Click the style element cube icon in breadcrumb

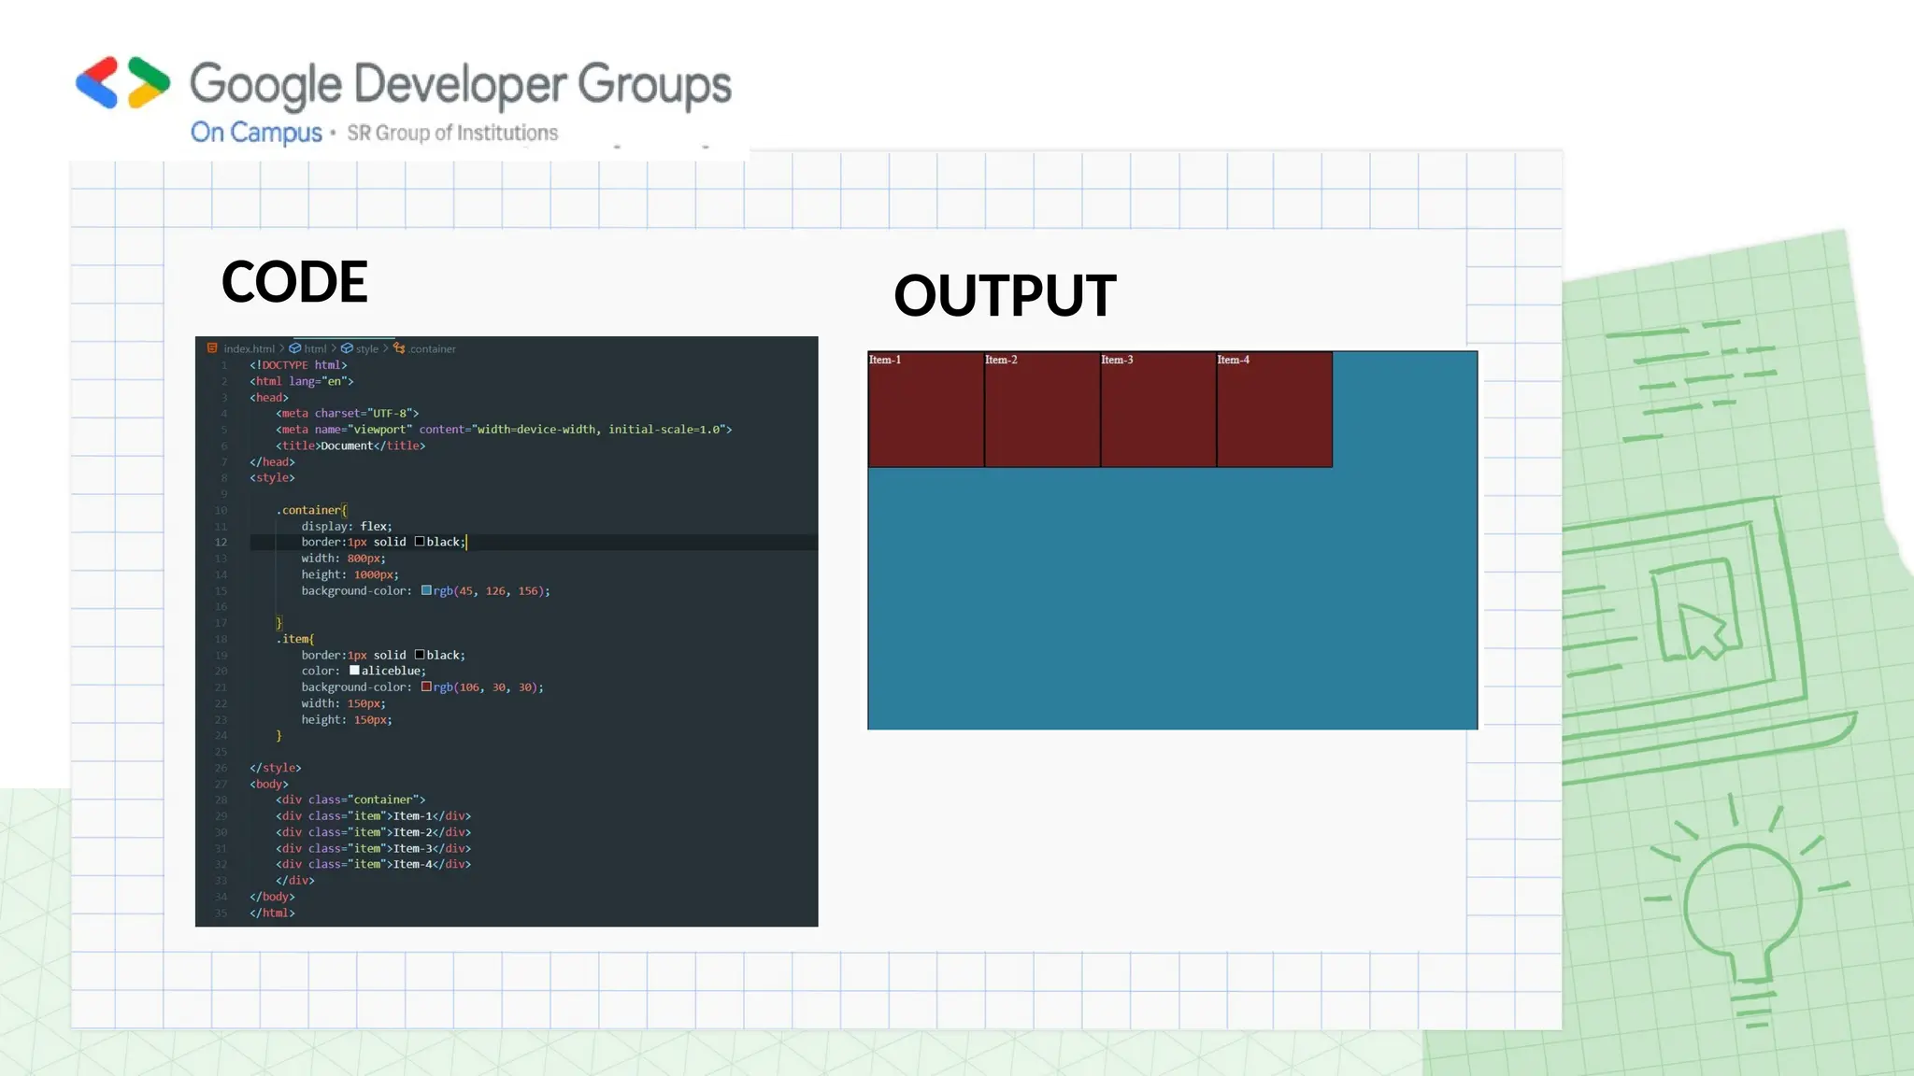click(347, 348)
